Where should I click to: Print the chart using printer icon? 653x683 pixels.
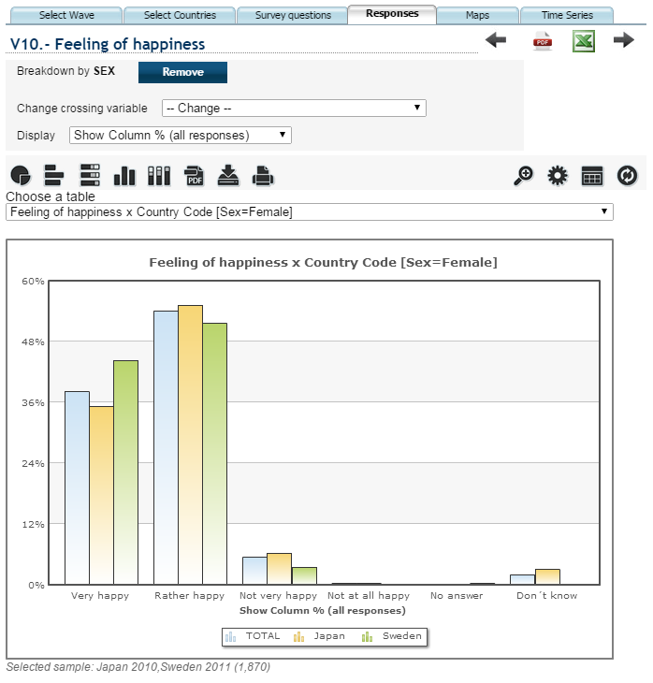click(x=263, y=176)
